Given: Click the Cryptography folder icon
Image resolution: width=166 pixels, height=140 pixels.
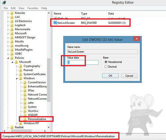Looking at the screenshot, I should click(x=21, y=66).
